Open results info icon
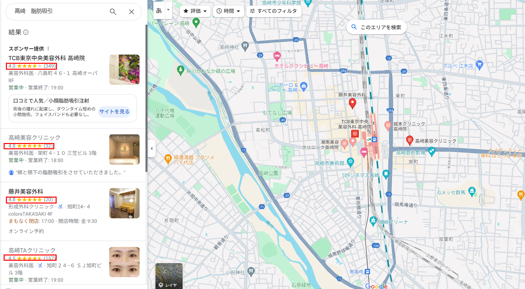The width and height of the screenshot is (525, 289). click(26, 32)
